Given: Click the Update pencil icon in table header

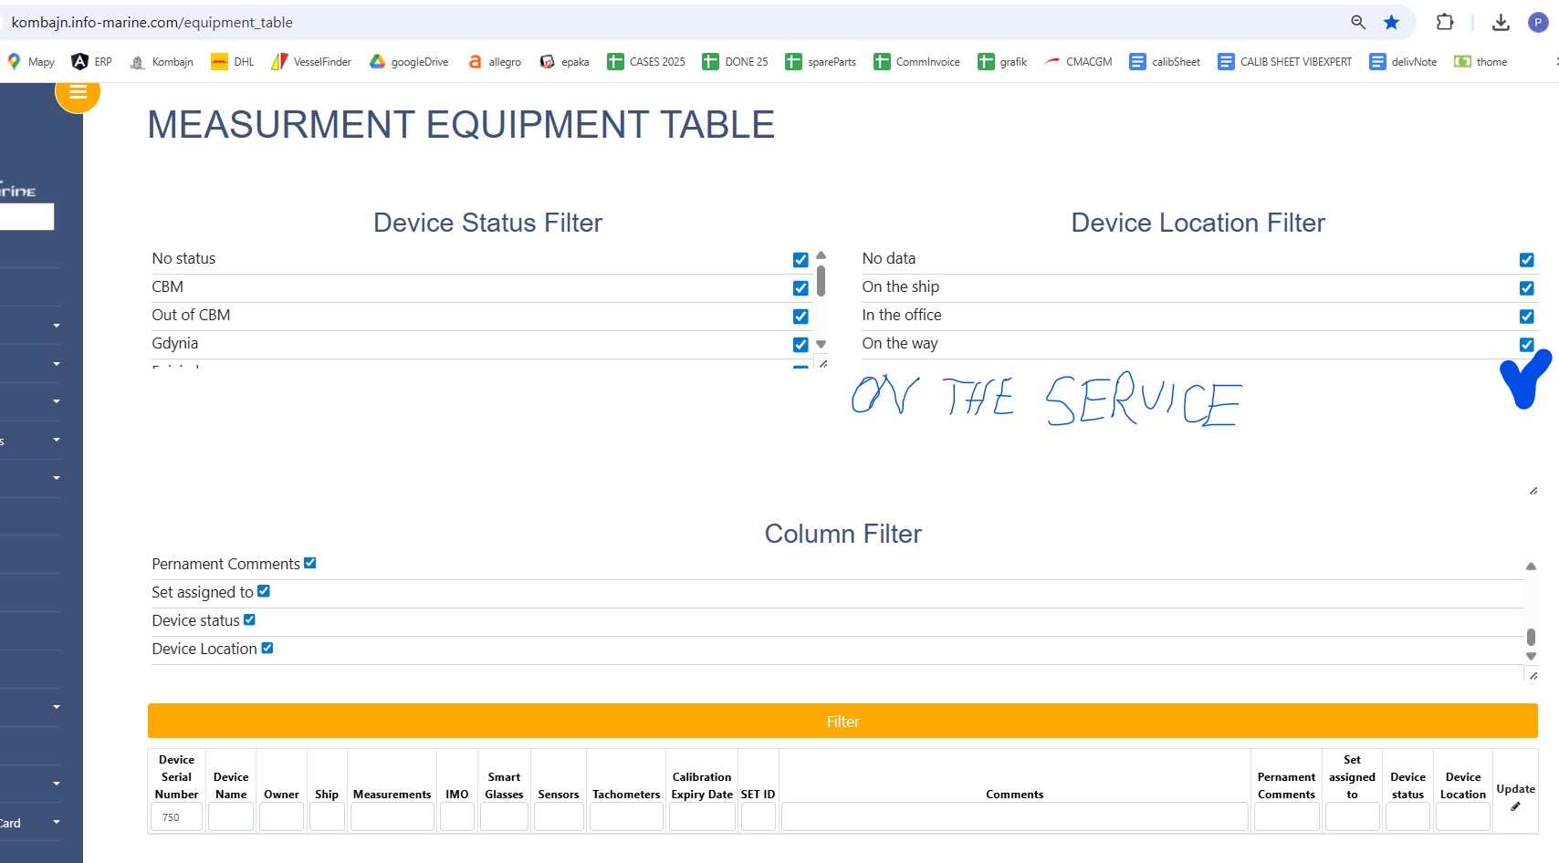Looking at the screenshot, I should (1515, 806).
